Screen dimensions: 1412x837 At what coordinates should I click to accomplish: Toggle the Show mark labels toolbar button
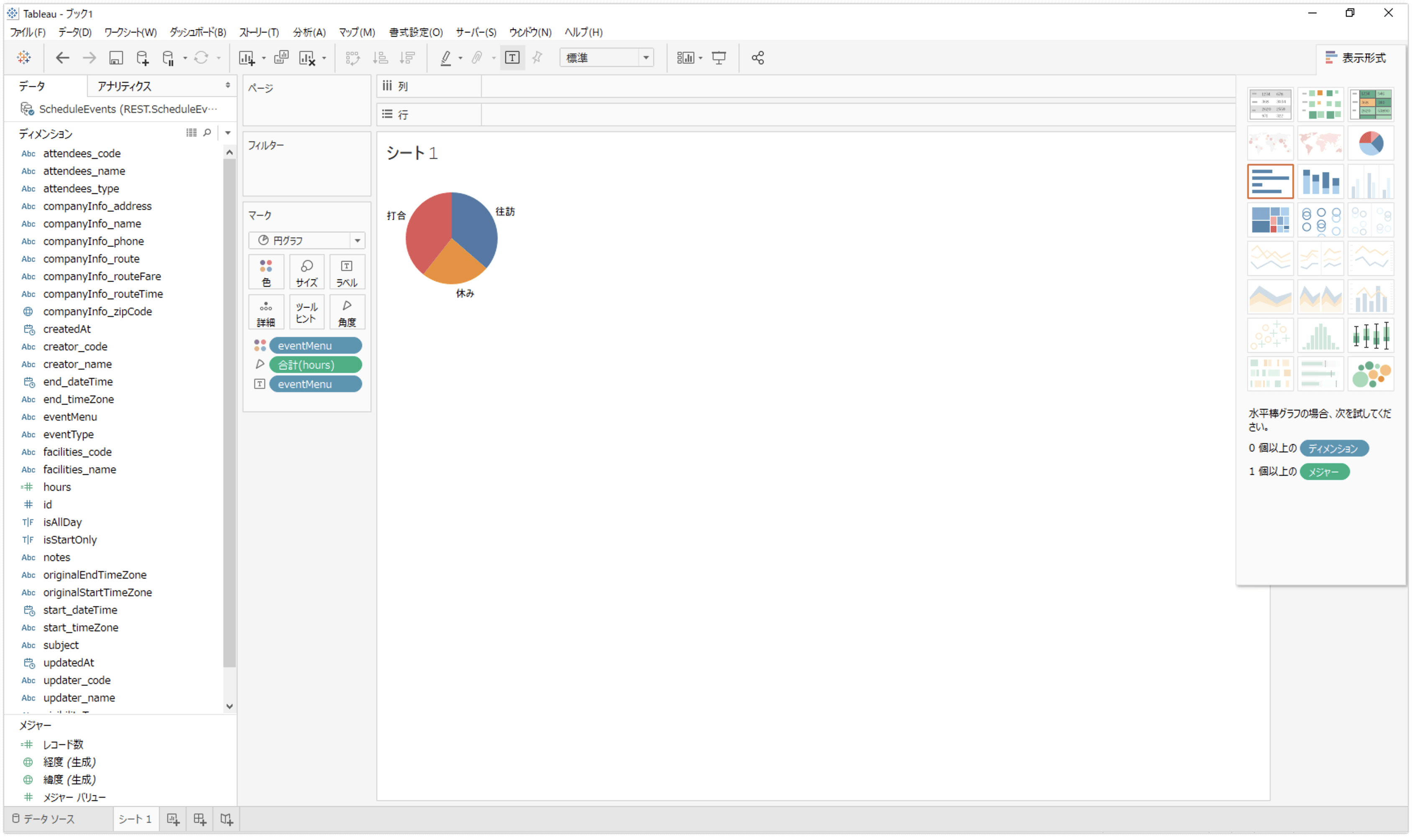click(512, 58)
